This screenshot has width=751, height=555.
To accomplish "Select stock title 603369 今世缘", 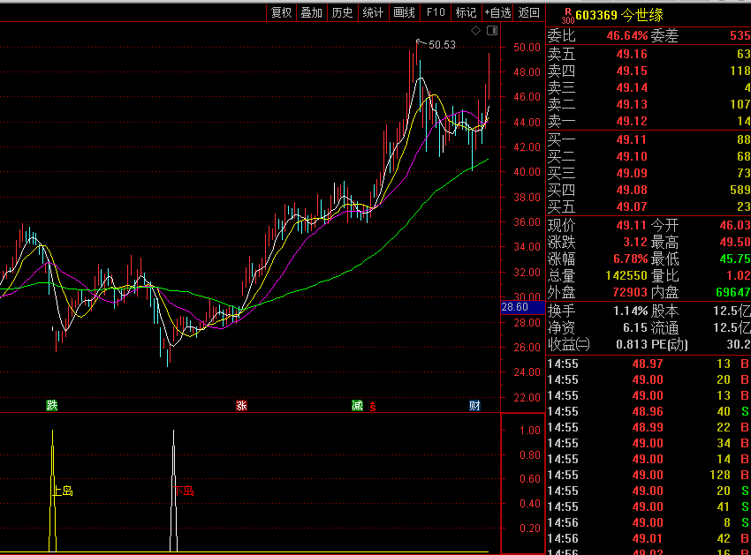I will click(619, 15).
